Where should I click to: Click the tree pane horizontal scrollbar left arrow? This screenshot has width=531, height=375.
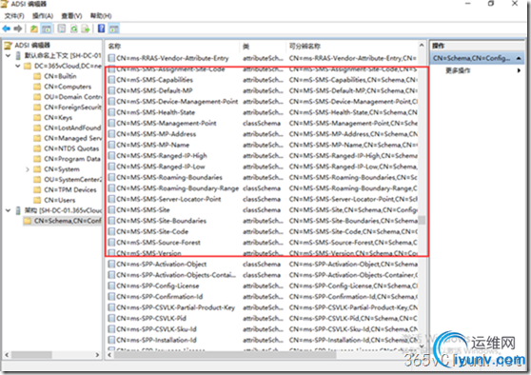click(x=7, y=355)
